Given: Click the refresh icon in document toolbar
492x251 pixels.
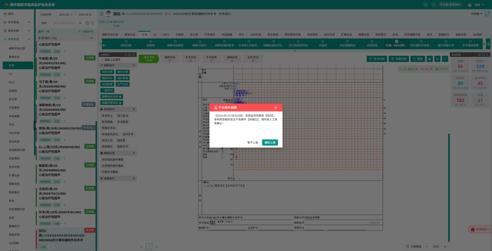Looking at the screenshot, I should 445,59.
